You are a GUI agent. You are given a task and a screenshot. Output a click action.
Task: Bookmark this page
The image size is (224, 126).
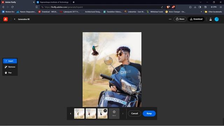click(36, 7)
